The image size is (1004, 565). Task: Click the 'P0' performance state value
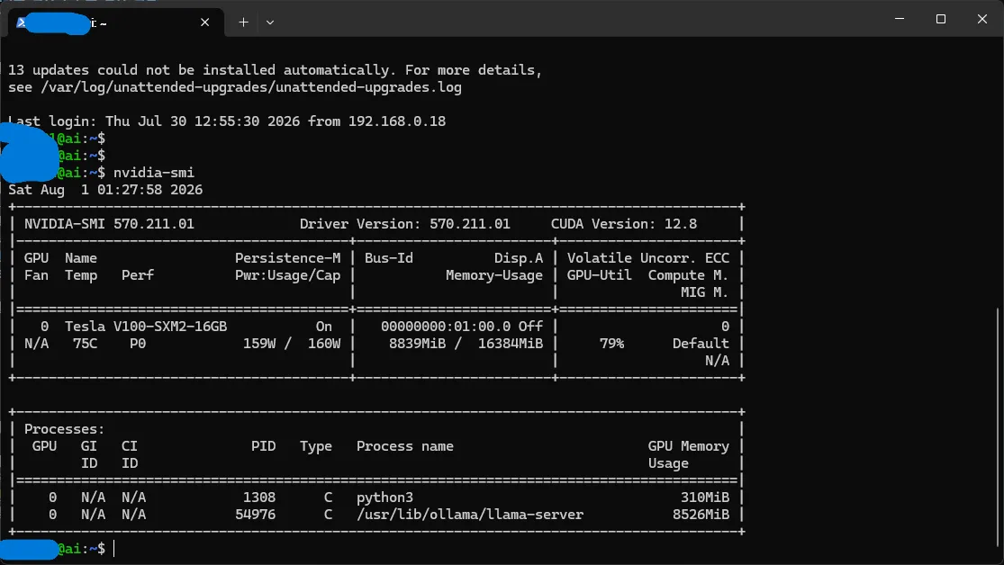pyautogui.click(x=138, y=344)
